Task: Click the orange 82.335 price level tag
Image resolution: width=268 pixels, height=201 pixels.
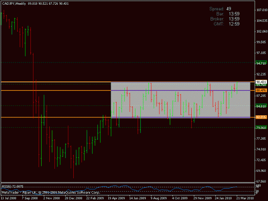Action: (261, 117)
